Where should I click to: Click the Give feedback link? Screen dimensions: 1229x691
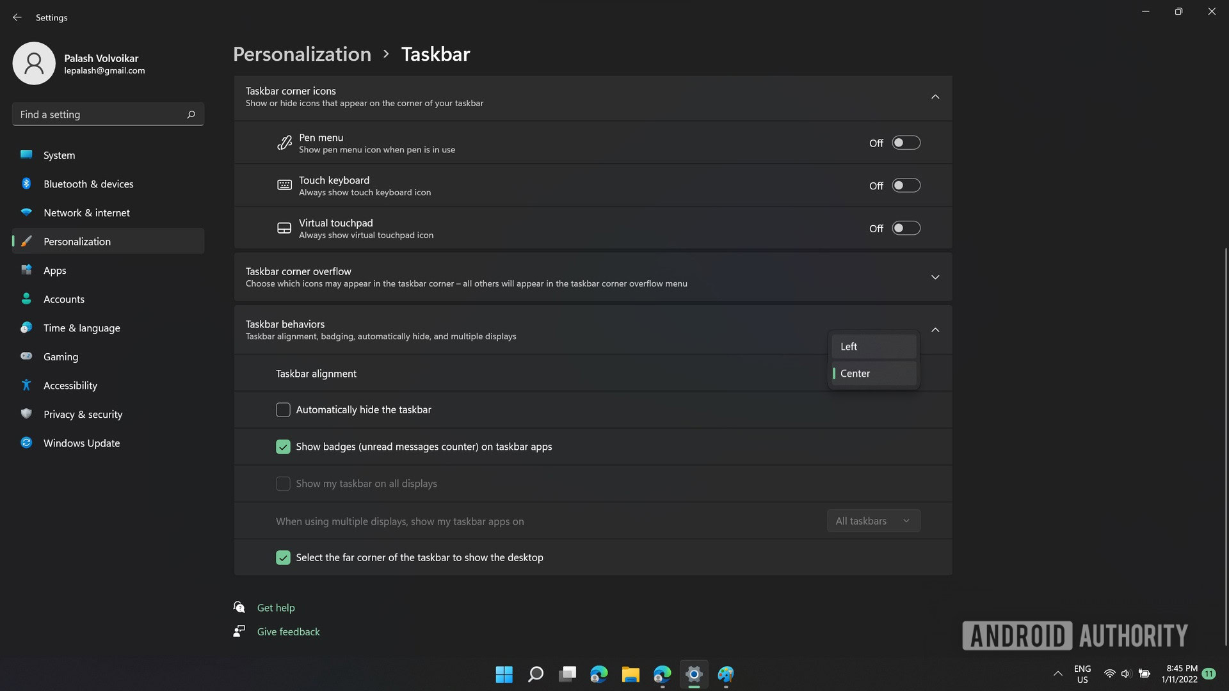pos(288,631)
